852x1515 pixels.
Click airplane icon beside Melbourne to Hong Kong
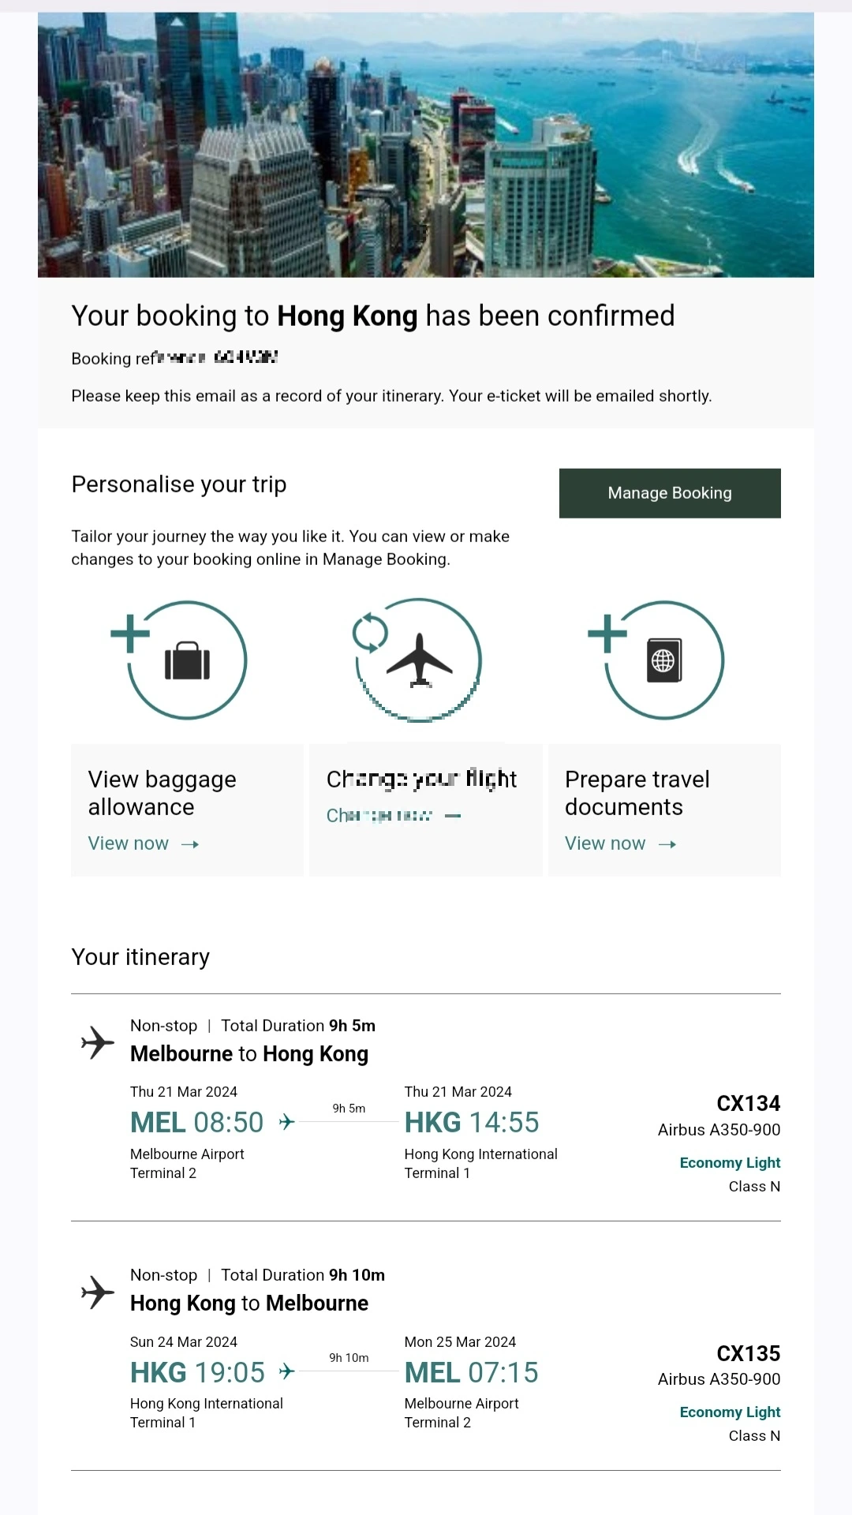click(98, 1042)
